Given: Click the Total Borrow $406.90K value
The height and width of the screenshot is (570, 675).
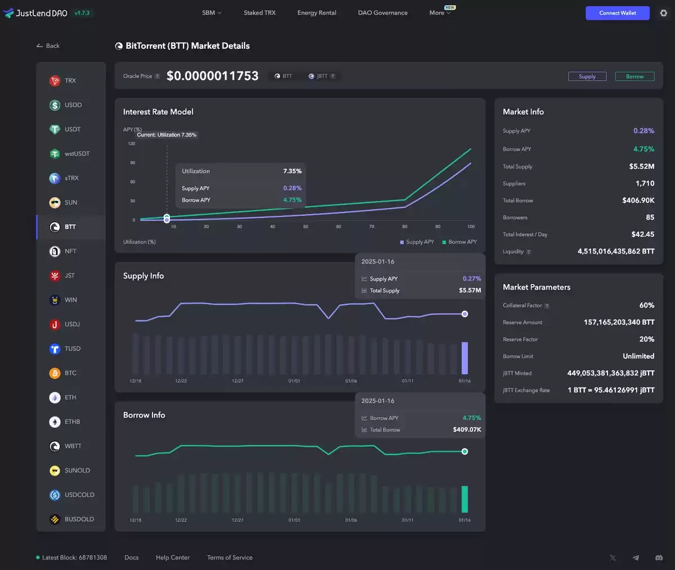Looking at the screenshot, I should (638, 200).
